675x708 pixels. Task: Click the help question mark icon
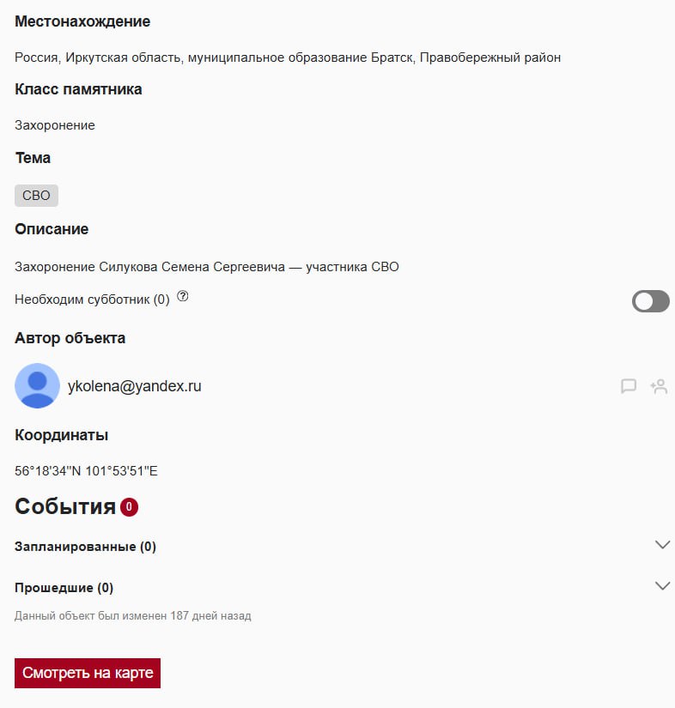(182, 297)
